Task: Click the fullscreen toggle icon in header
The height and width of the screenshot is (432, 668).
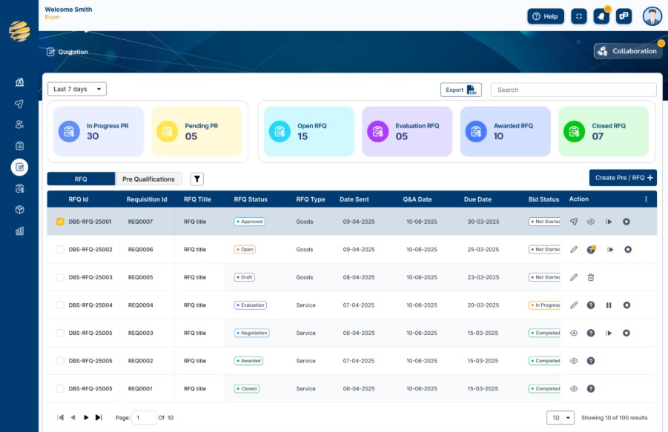Action: coord(578,16)
